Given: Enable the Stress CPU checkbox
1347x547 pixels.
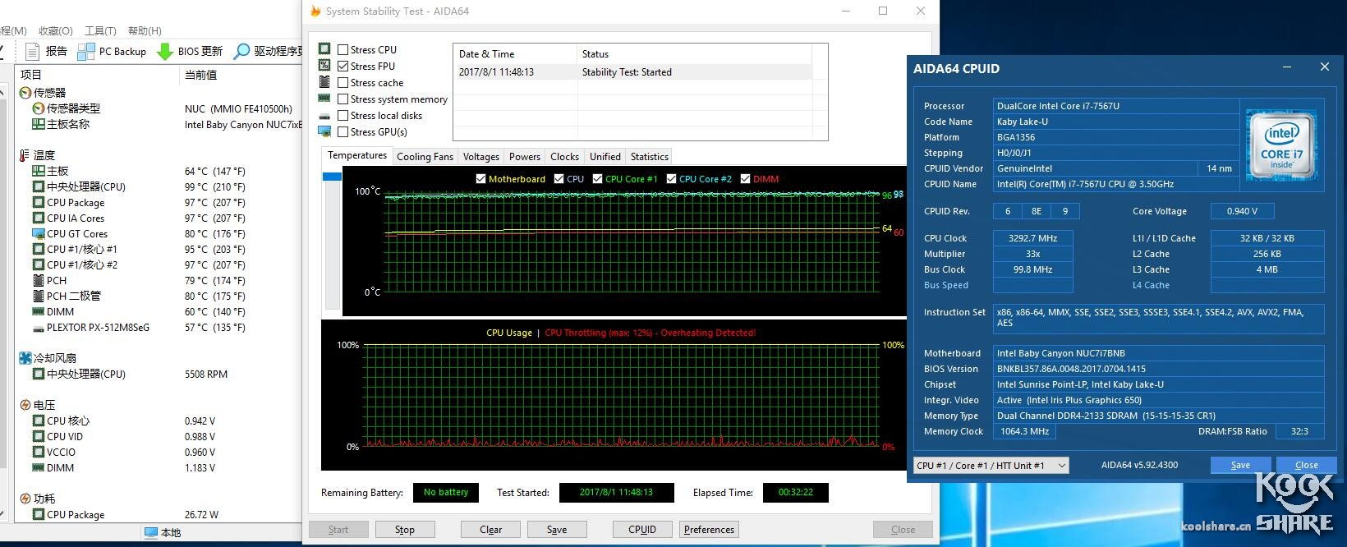Looking at the screenshot, I should 343,50.
